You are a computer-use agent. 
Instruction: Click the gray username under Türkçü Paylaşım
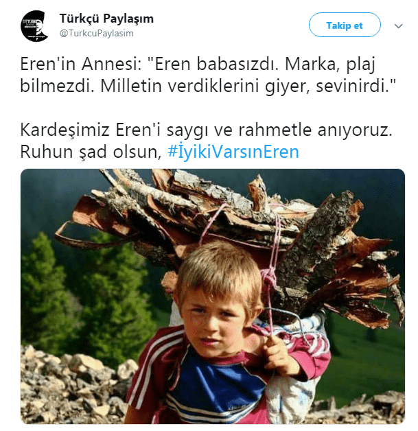pos(97,33)
